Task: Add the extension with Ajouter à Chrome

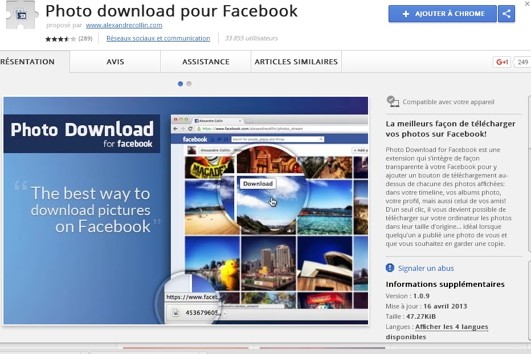Action: click(442, 14)
